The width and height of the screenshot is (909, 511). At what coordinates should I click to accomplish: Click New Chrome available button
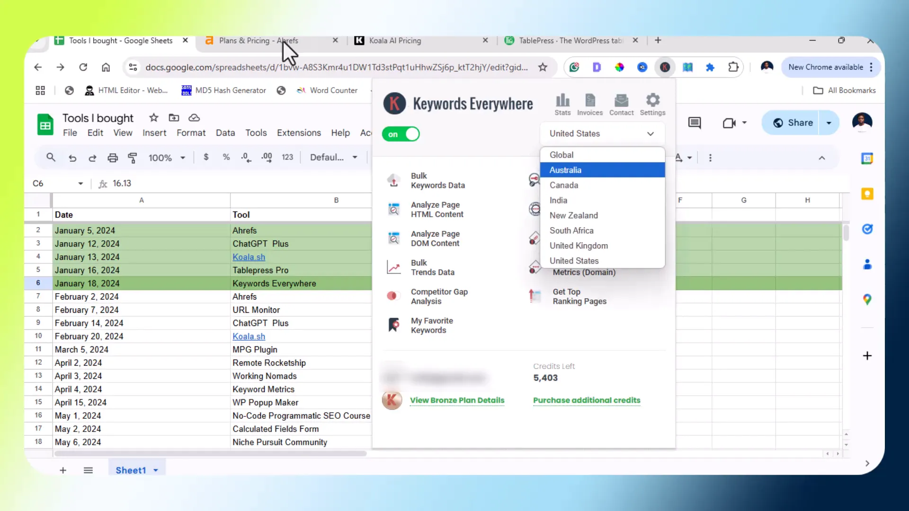point(830,67)
